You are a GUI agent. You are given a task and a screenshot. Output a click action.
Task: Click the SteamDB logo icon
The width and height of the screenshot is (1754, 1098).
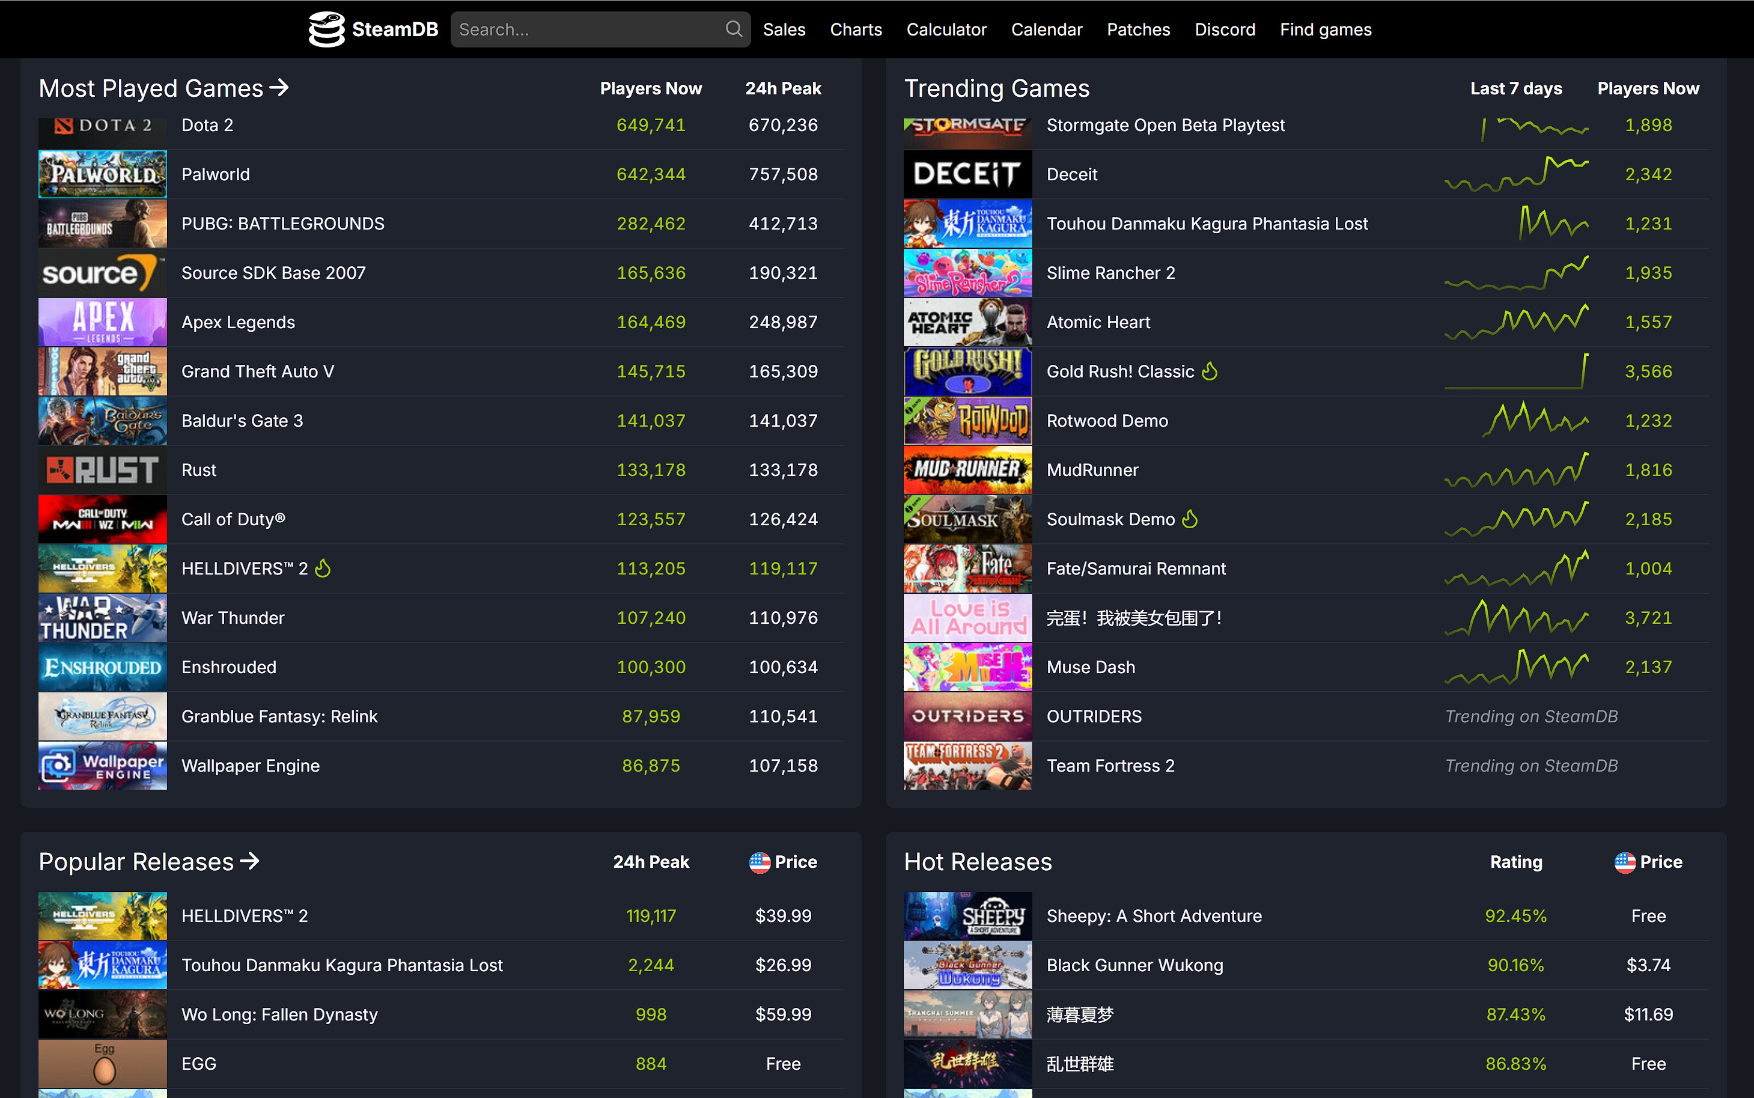coord(327,29)
